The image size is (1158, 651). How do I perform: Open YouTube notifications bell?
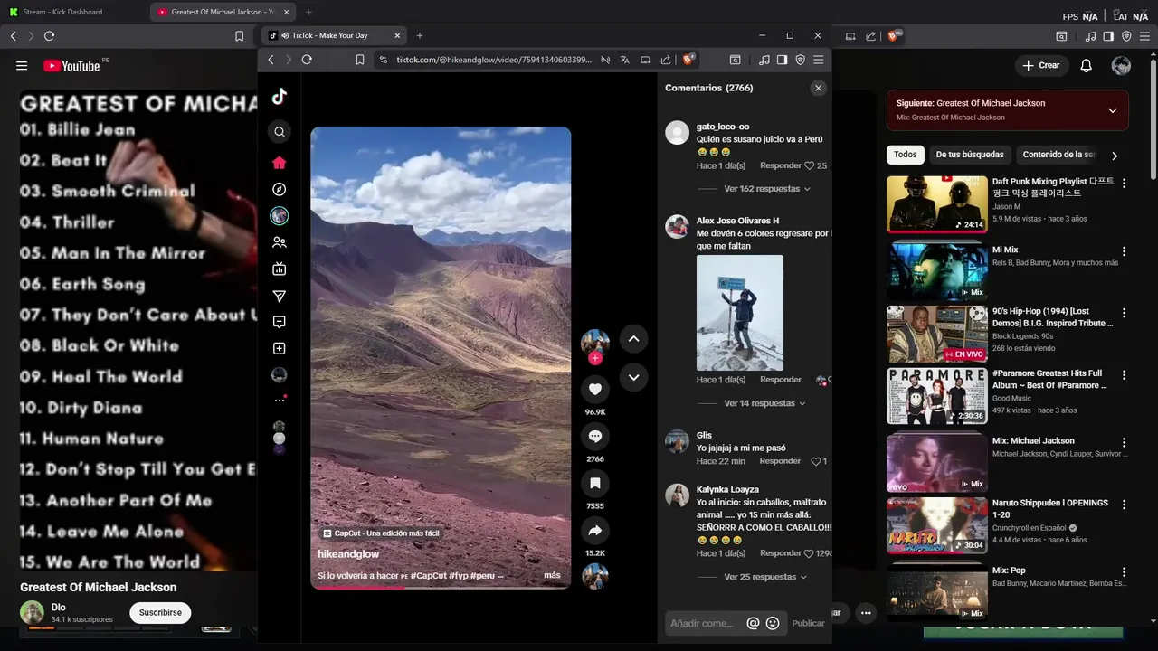coord(1087,66)
